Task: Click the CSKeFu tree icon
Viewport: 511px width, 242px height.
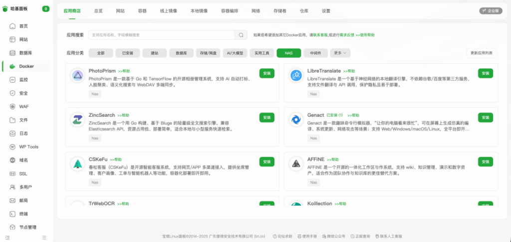Action: [x=77, y=164]
